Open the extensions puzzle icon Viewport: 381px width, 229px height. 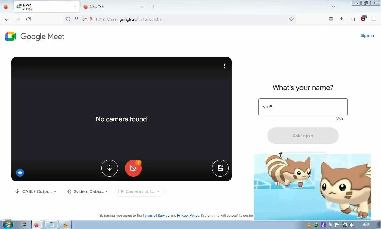coord(352,19)
